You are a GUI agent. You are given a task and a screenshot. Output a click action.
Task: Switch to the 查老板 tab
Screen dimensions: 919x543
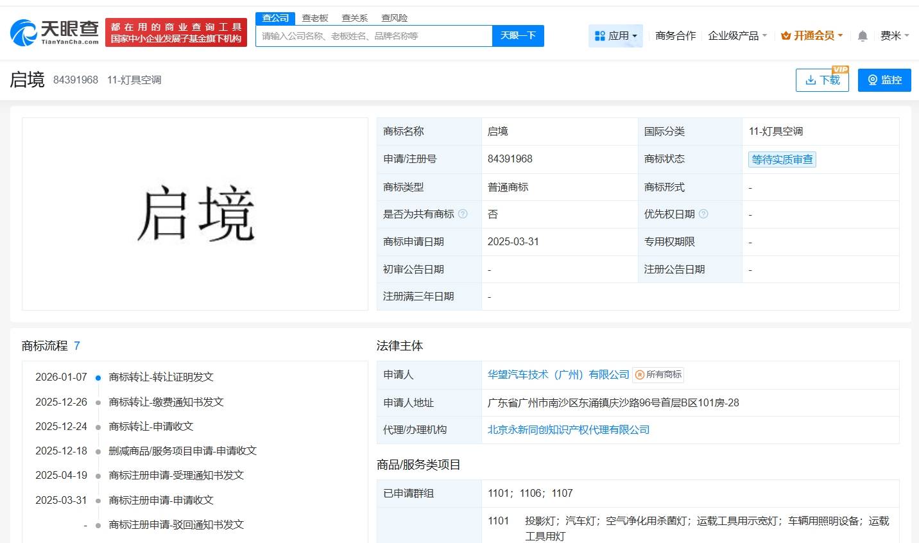click(x=314, y=17)
